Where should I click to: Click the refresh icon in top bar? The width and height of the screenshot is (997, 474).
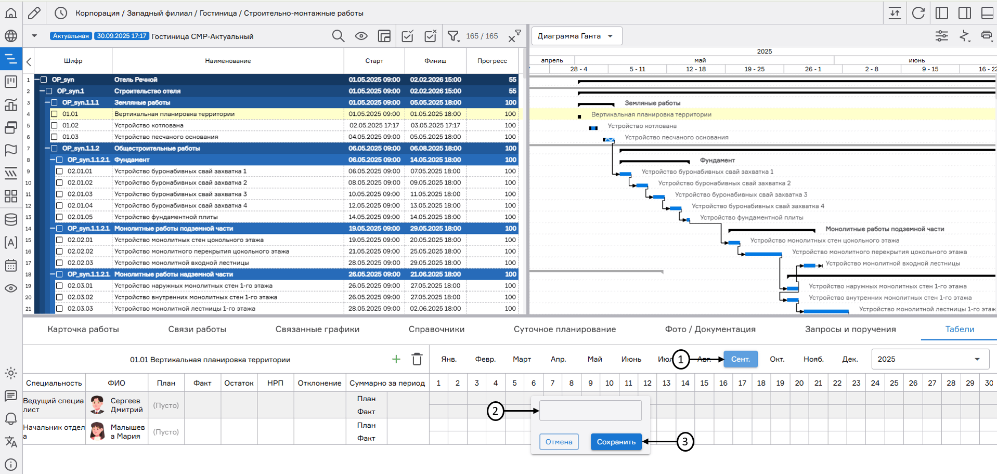coord(918,13)
